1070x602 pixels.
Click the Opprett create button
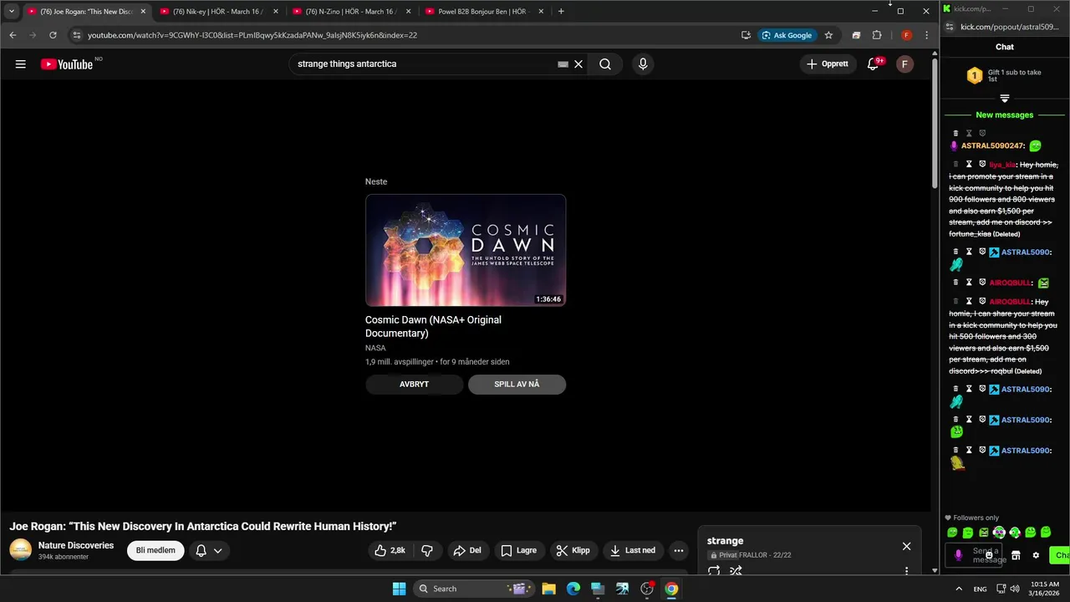pos(828,64)
